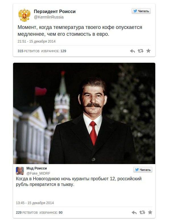This screenshot has height=222, width=176.
Task: Reply to the Мид Роисси tweet
Action: point(134,212)
